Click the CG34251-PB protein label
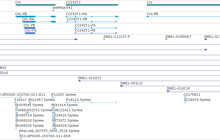This screenshot has height=140, width=220. coord(85,31)
